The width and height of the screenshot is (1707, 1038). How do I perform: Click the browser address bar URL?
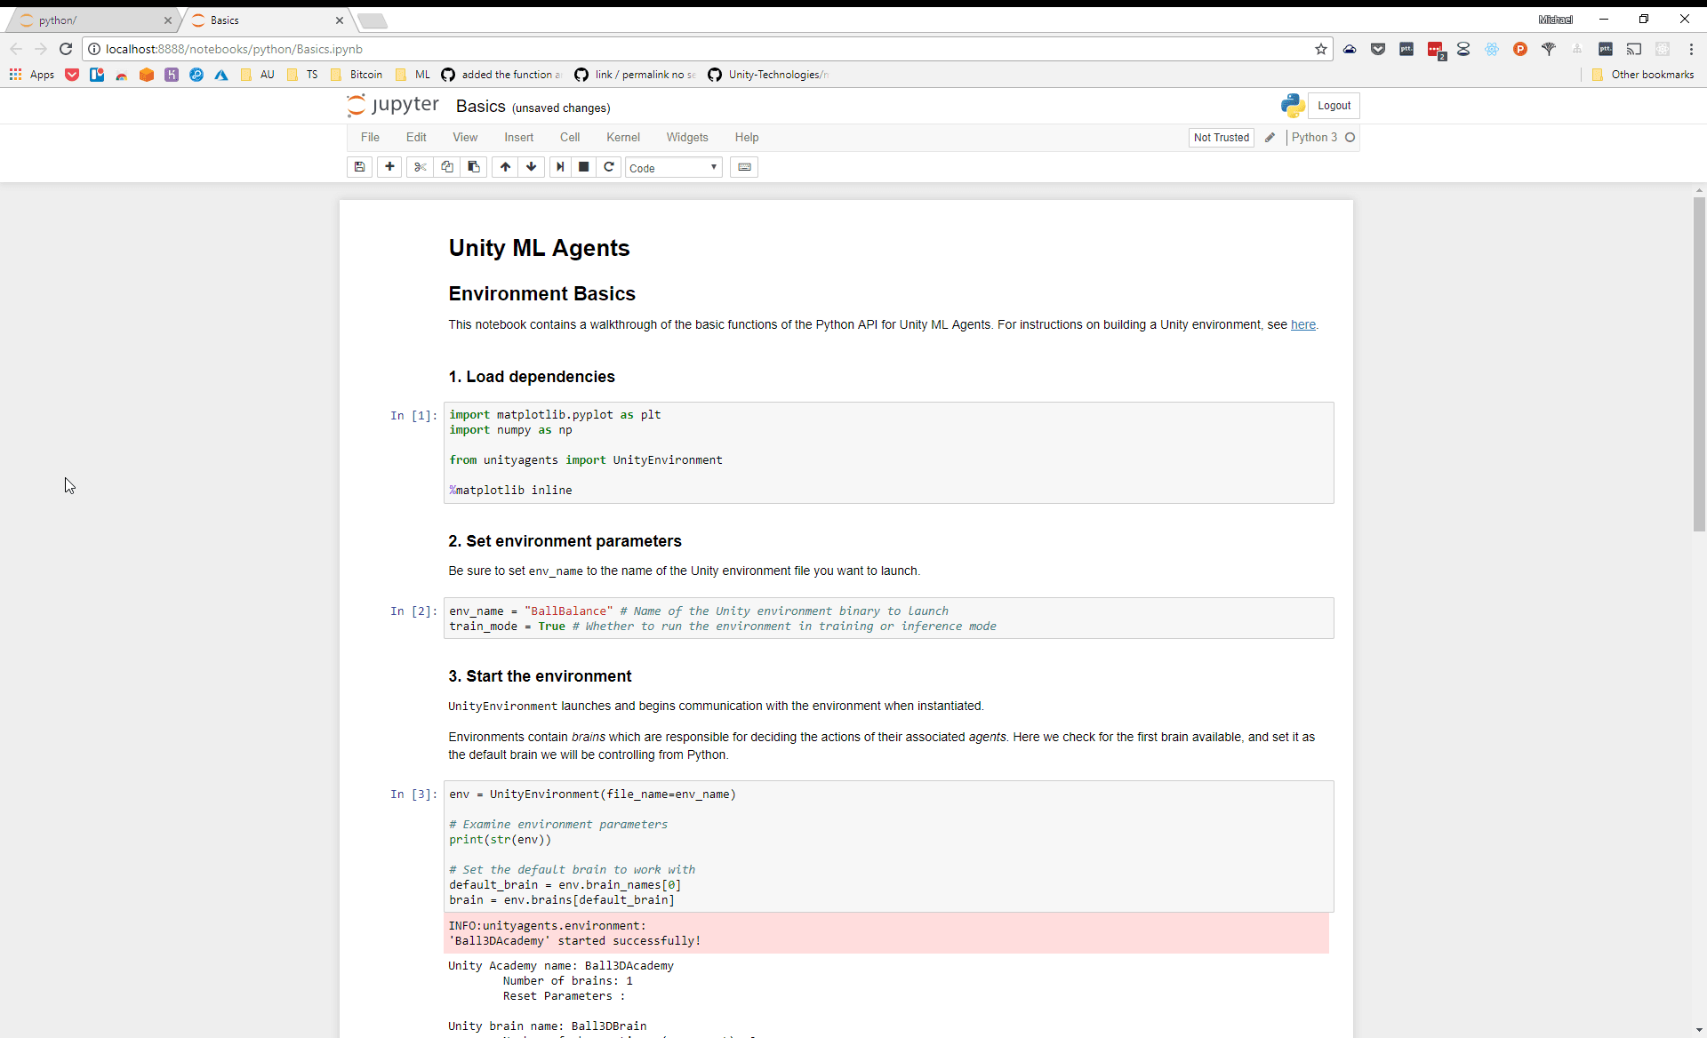[x=234, y=50]
